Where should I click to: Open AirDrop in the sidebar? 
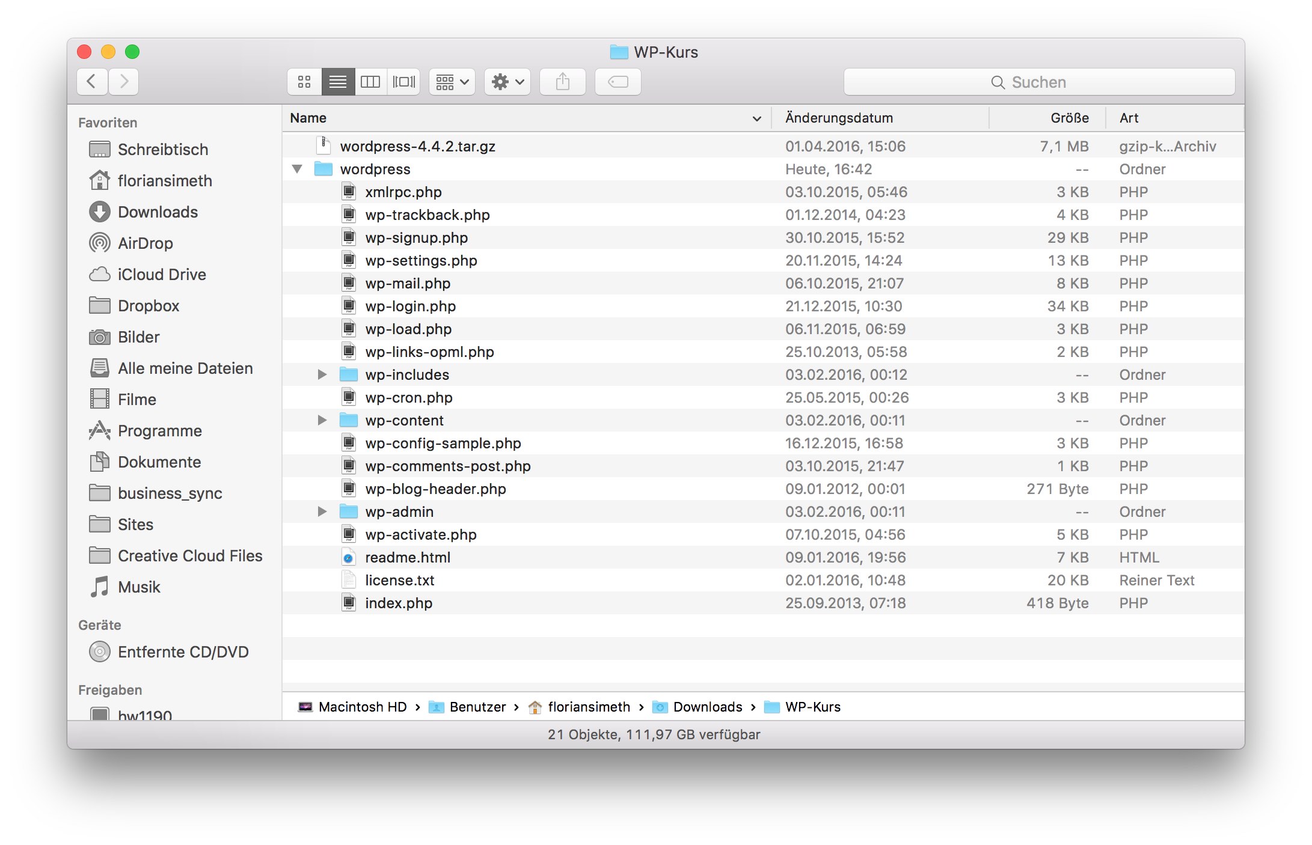tap(145, 243)
